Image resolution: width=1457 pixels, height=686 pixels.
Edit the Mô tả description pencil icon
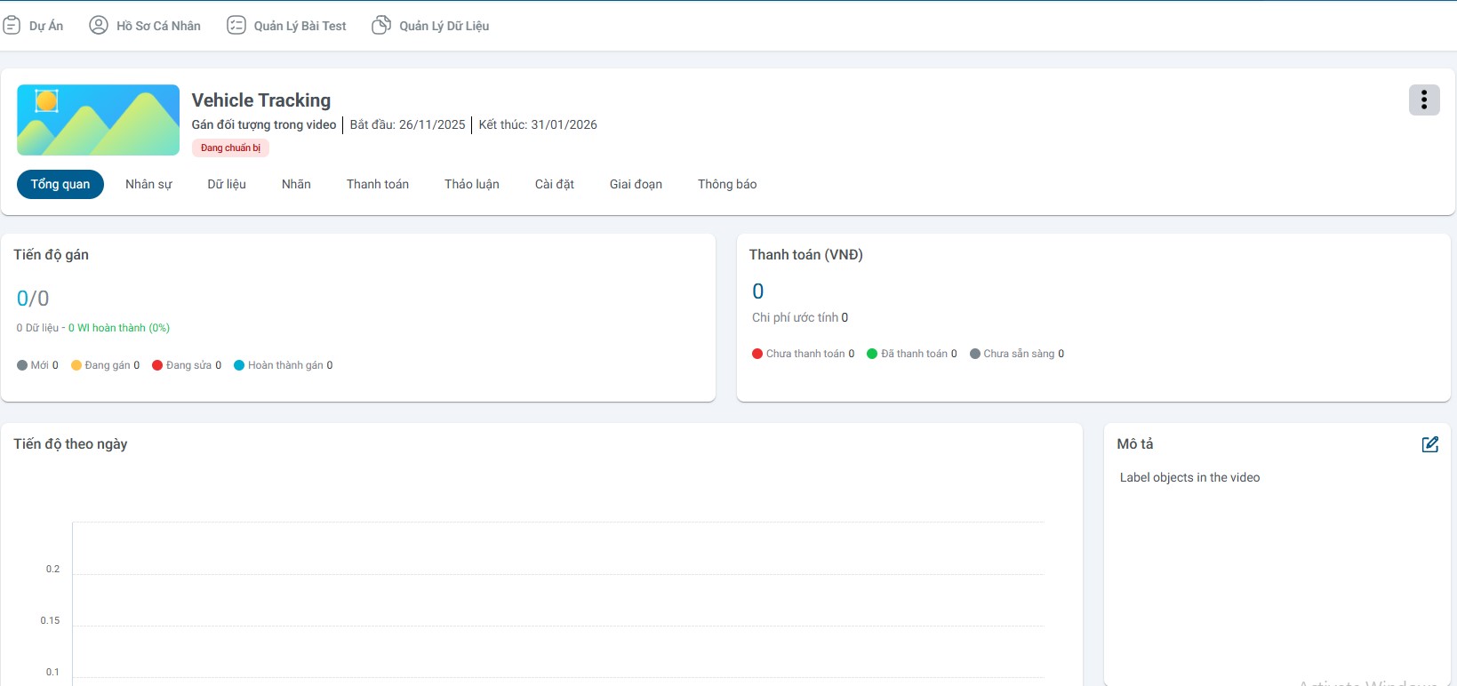tap(1429, 444)
